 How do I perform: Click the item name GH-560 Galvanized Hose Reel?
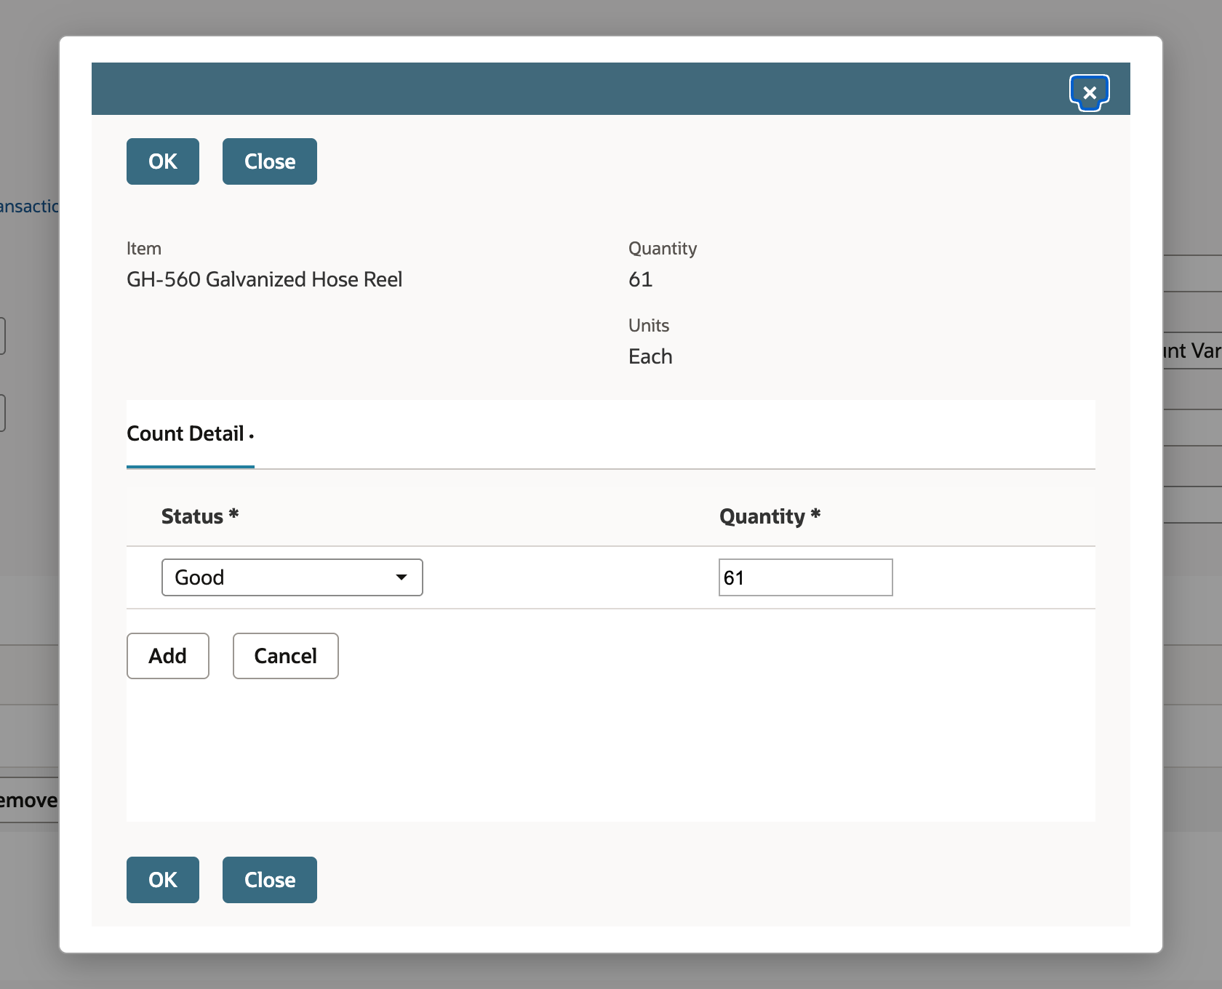tap(265, 279)
